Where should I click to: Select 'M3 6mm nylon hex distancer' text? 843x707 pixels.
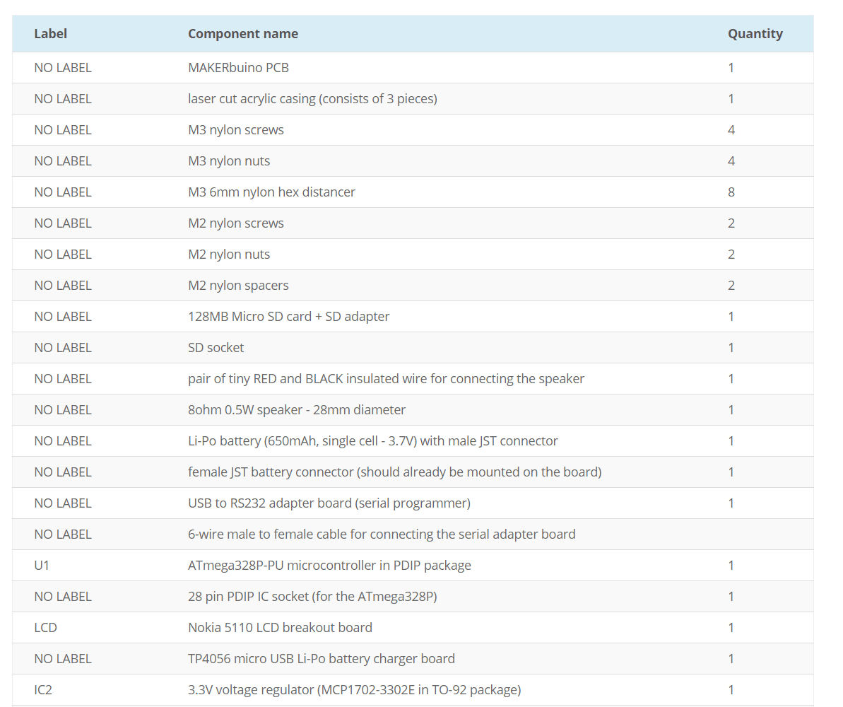271,192
